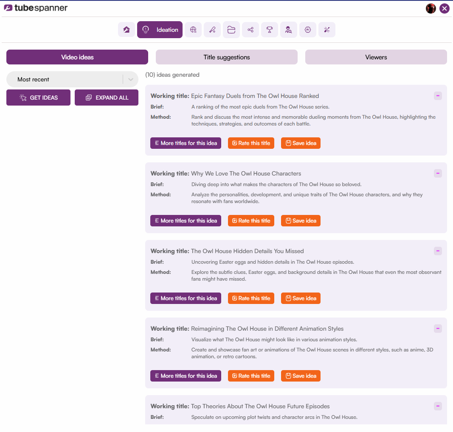Click the '(10) ideas generated' text
The image size is (453, 432).
pos(172,75)
